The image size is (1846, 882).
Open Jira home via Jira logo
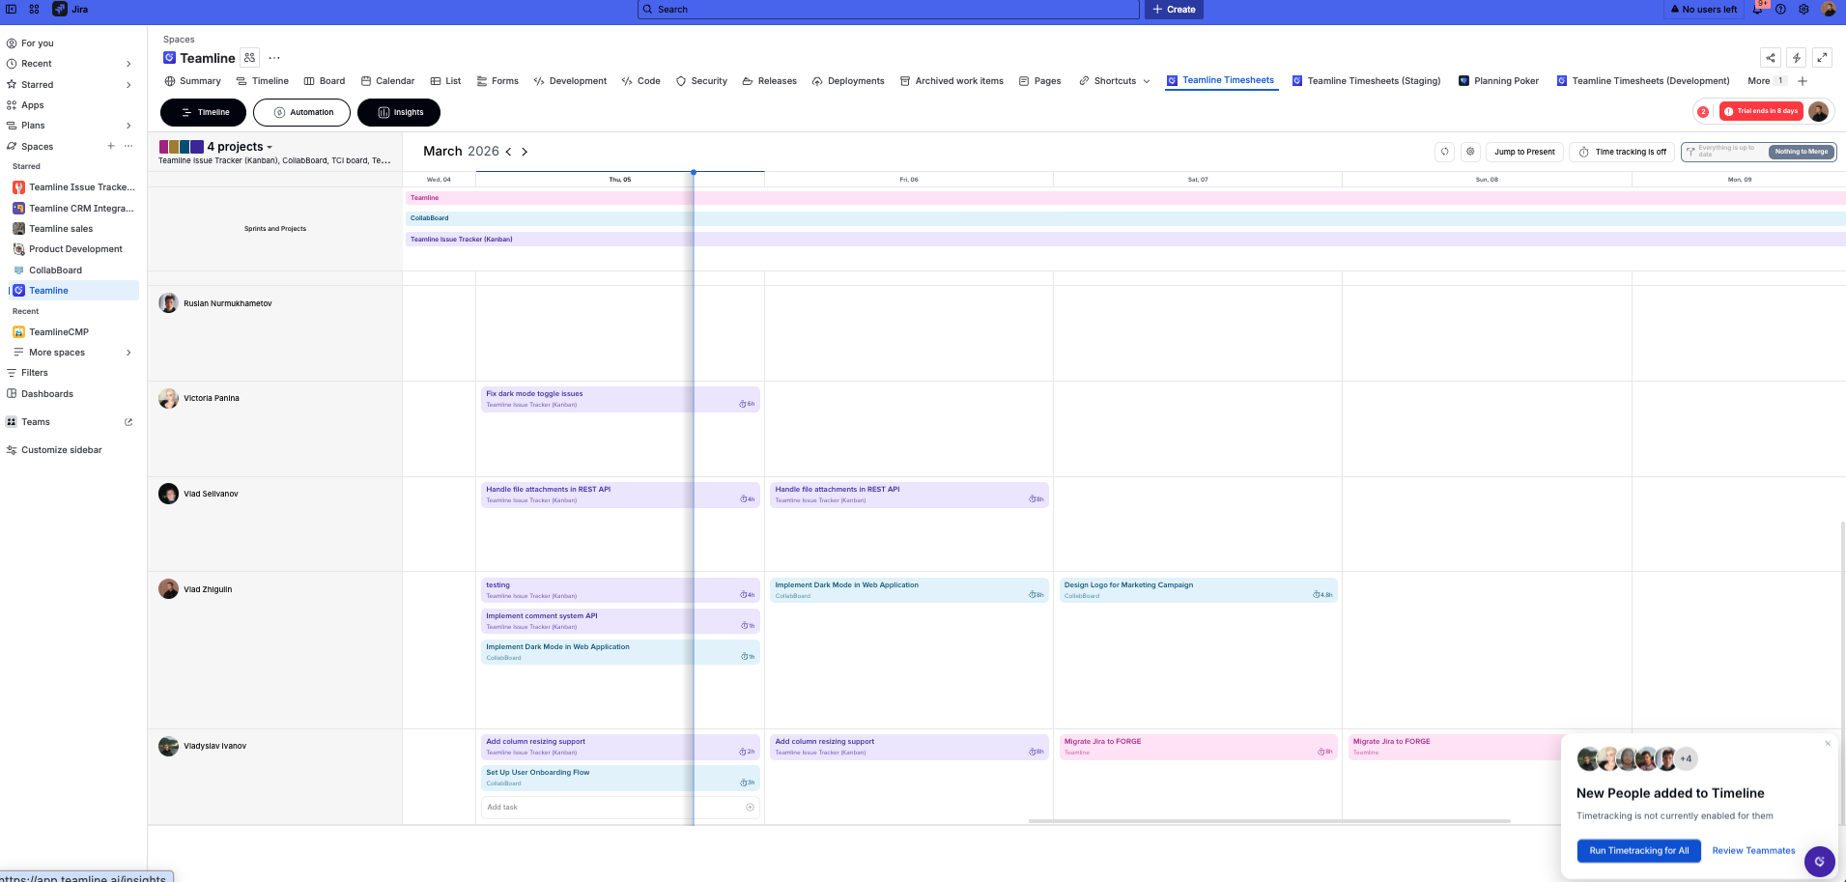coord(71,9)
